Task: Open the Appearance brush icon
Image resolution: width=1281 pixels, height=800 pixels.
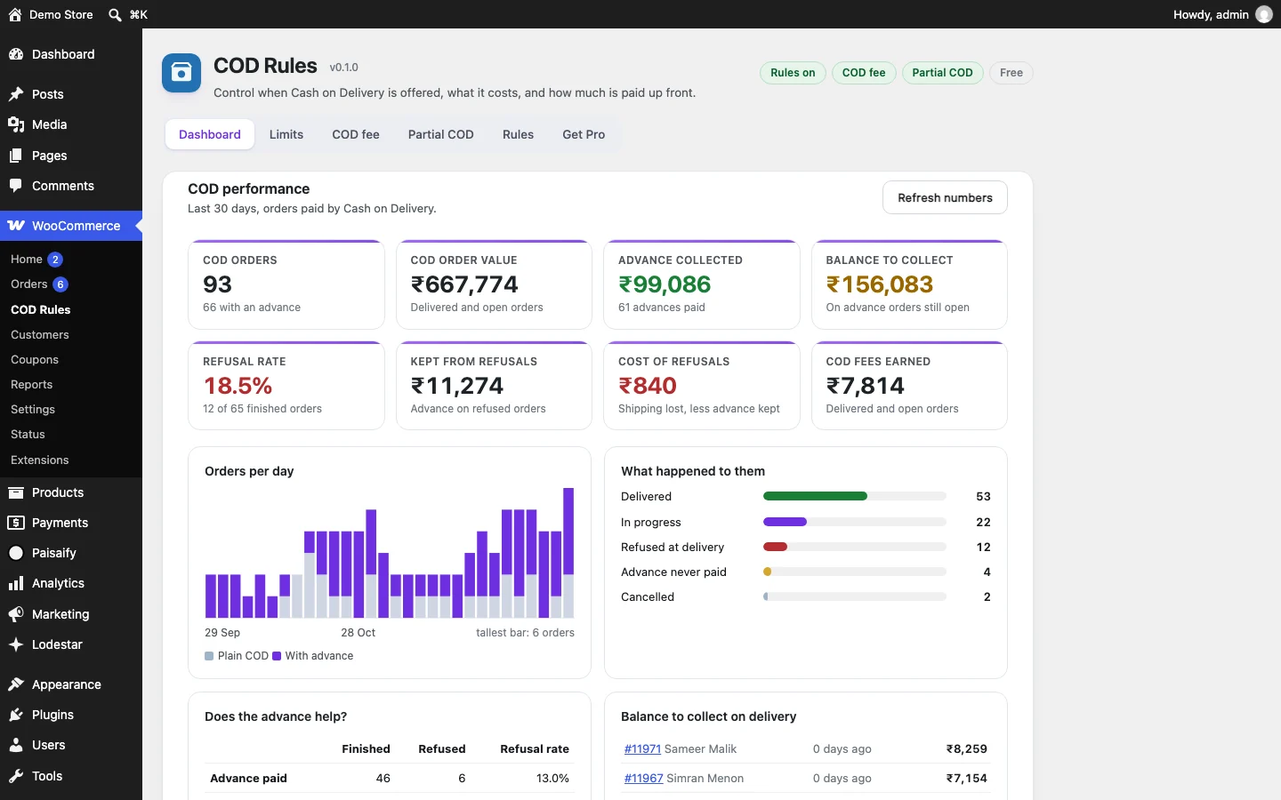Action: pos(16,684)
